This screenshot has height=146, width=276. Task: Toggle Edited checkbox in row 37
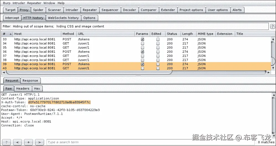click(158, 56)
